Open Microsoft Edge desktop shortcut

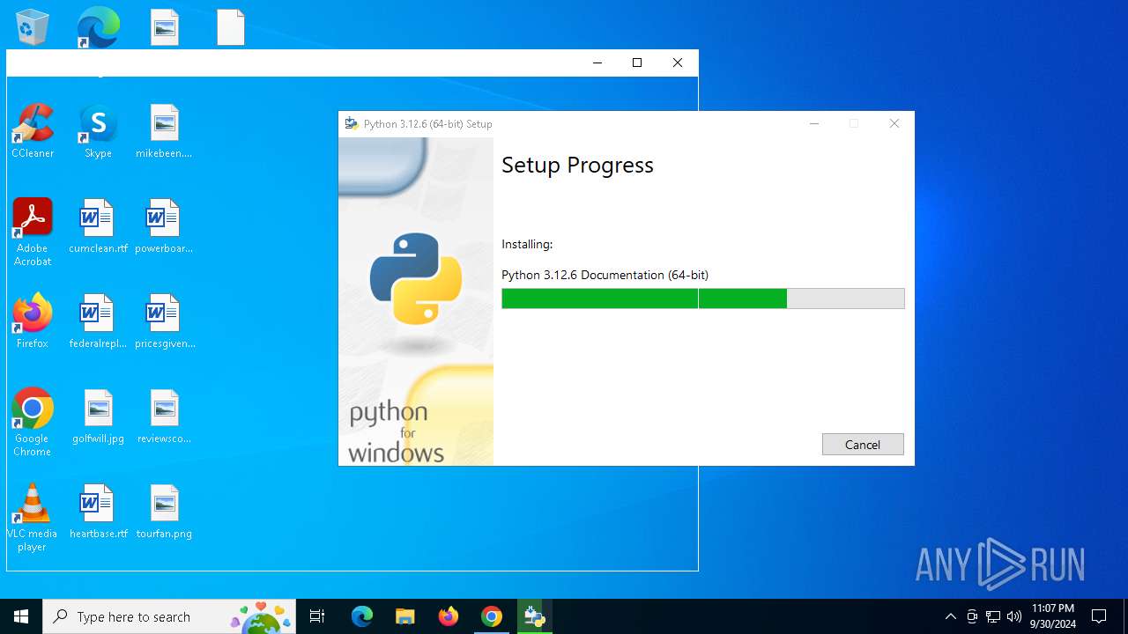click(x=98, y=27)
